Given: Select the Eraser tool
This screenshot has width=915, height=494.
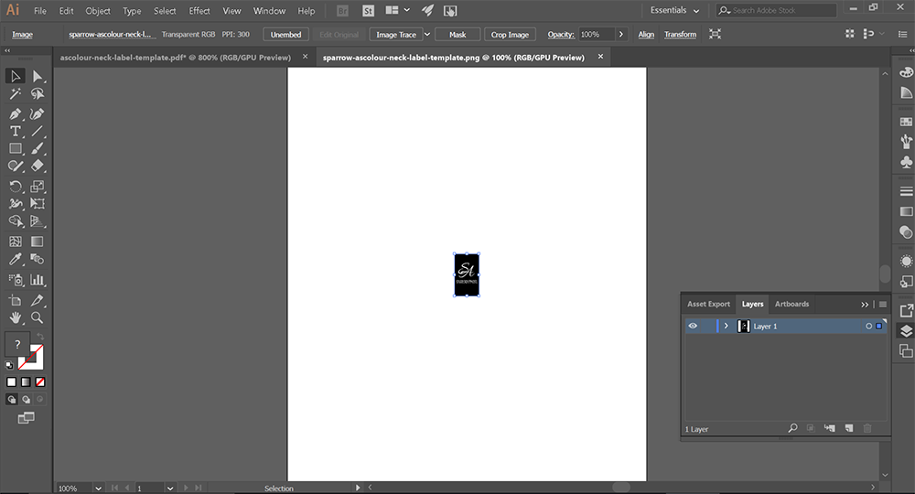Looking at the screenshot, I should 38,166.
